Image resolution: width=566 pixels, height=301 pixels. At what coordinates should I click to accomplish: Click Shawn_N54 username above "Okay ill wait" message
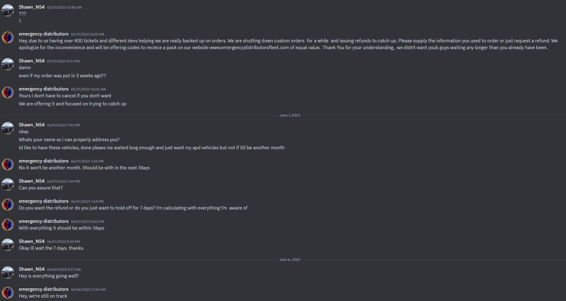click(x=32, y=241)
